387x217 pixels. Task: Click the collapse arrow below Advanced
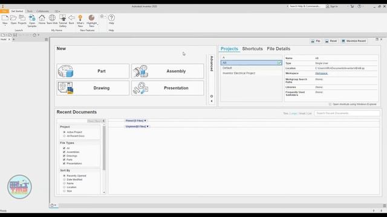pyautogui.click(x=212, y=101)
